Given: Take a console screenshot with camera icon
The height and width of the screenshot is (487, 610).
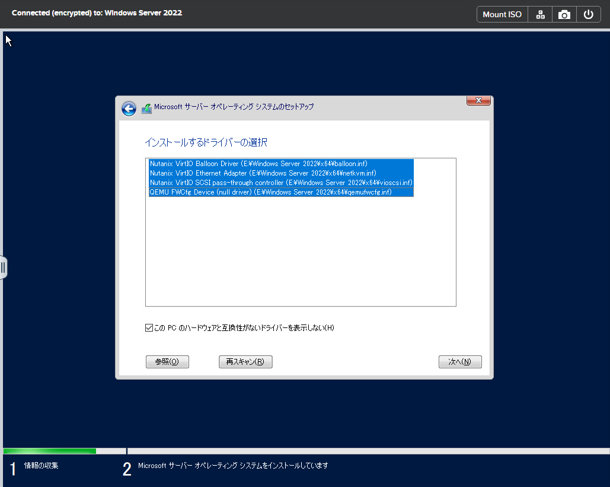Looking at the screenshot, I should coord(564,14).
